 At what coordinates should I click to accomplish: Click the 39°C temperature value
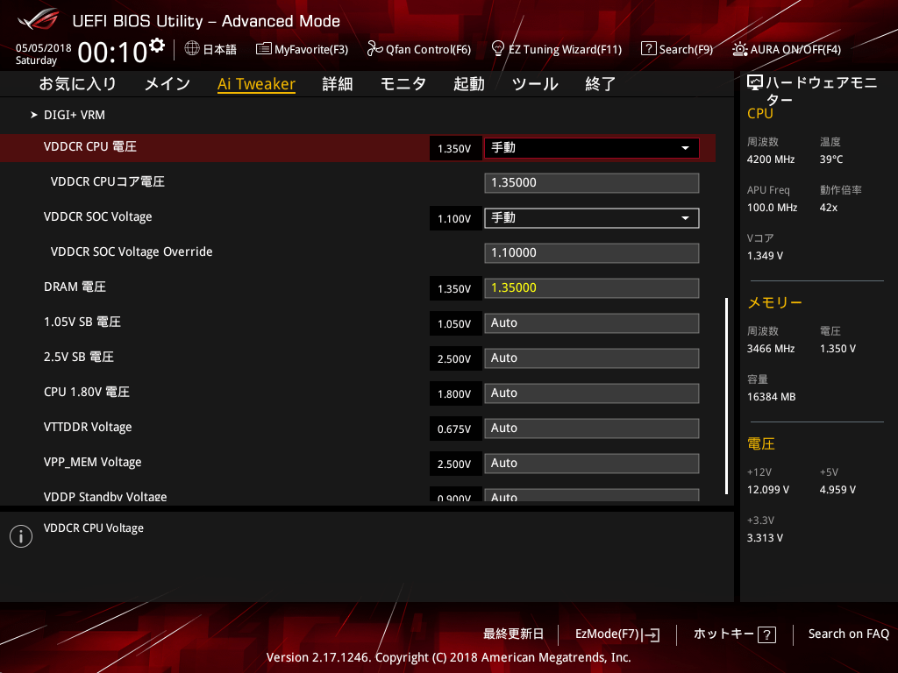[x=831, y=159]
